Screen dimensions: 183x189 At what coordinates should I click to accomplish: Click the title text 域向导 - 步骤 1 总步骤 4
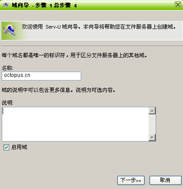click(44, 5)
